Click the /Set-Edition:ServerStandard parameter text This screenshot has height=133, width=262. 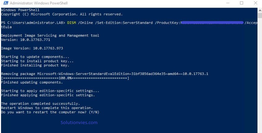(x=124, y=23)
